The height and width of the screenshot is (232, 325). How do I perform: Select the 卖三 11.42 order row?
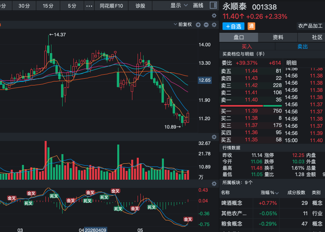(251, 85)
